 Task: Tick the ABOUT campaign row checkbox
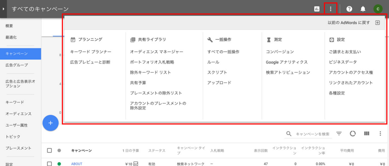pos(49,164)
